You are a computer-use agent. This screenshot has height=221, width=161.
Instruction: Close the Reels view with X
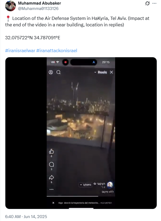111,72
